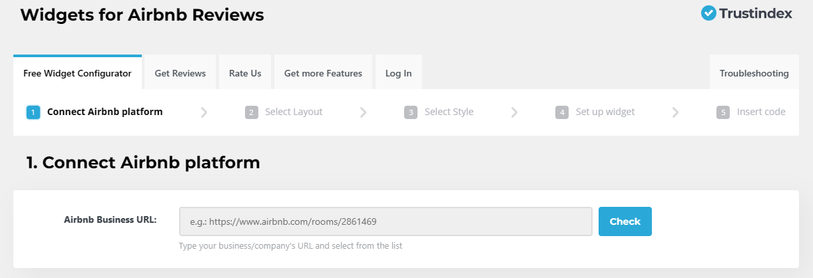Click the Trustindex checkmark logo icon
813x278 pixels.
click(708, 13)
